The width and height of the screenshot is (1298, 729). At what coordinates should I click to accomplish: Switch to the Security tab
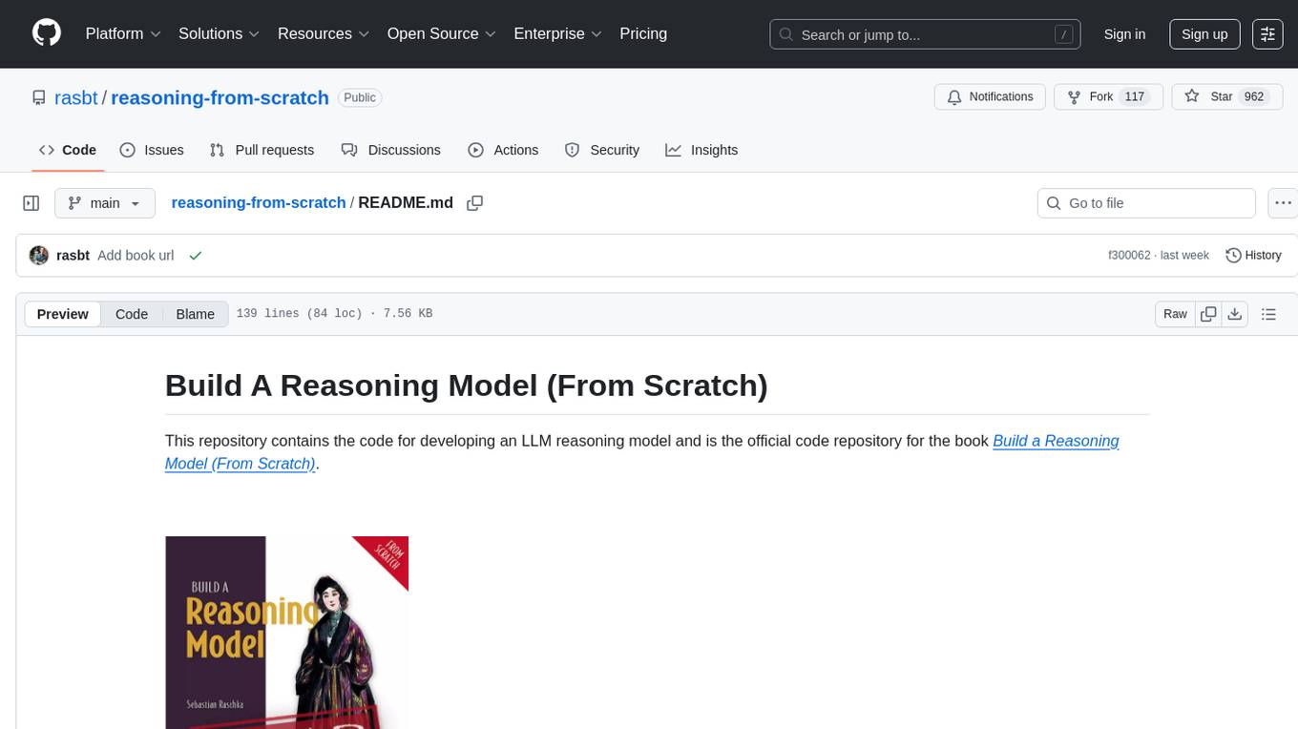pos(602,150)
